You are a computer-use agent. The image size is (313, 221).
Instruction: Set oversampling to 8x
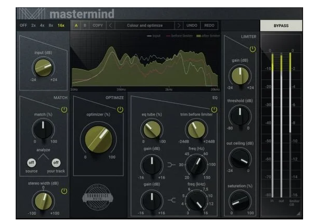(51, 26)
